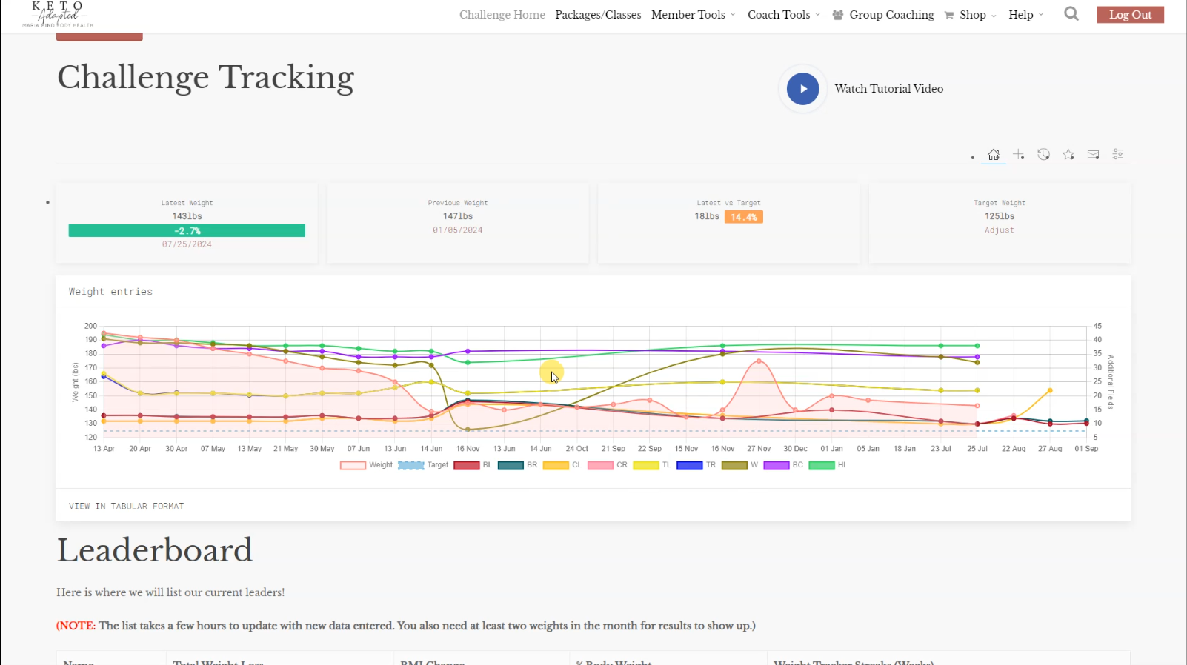This screenshot has height=665, width=1187.
Task: Toggle the Target line in chart legend
Action: coord(411,466)
